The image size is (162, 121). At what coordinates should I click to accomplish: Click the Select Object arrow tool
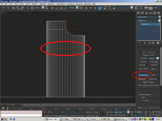tap(28, 8)
